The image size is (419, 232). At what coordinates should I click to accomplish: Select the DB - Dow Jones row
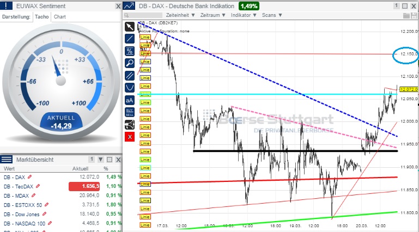pyautogui.click(x=61, y=214)
